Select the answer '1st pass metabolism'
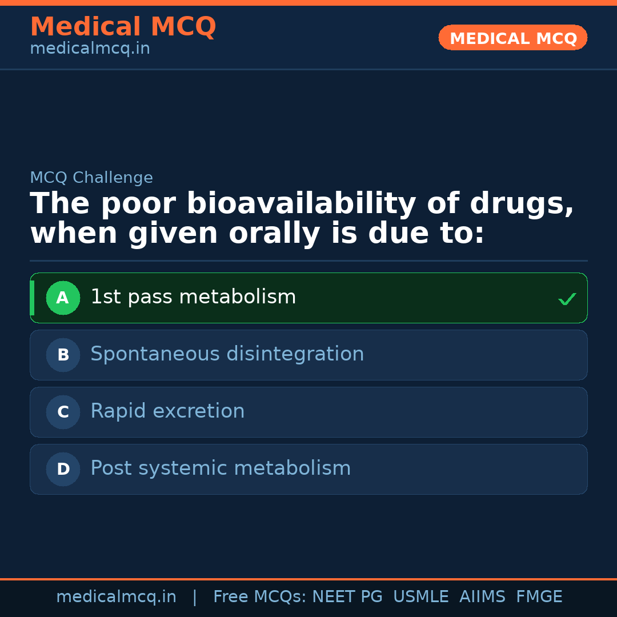The image size is (617, 617). 193,297
